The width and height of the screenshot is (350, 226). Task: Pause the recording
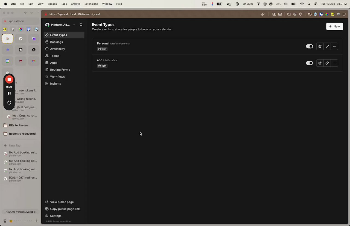click(9, 93)
